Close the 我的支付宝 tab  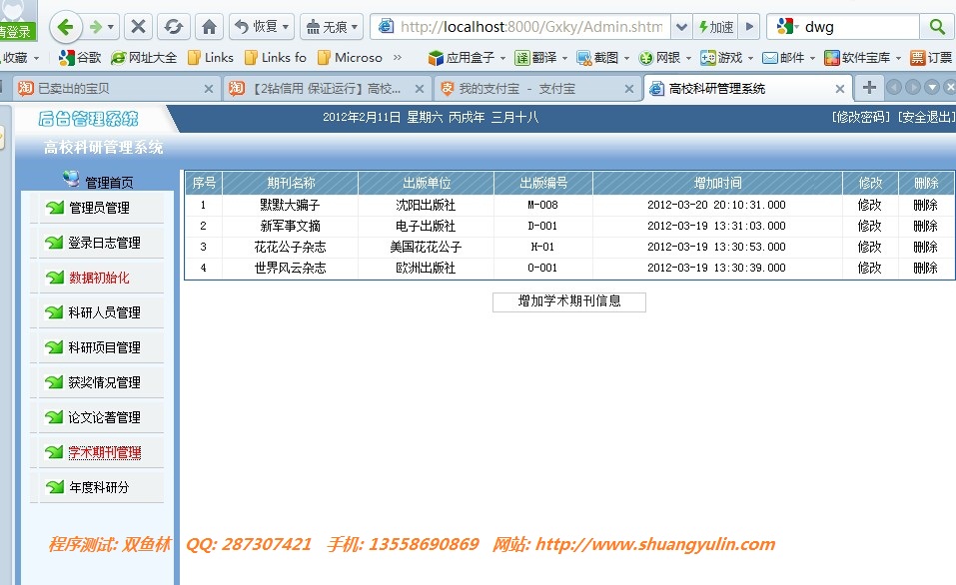click(629, 89)
